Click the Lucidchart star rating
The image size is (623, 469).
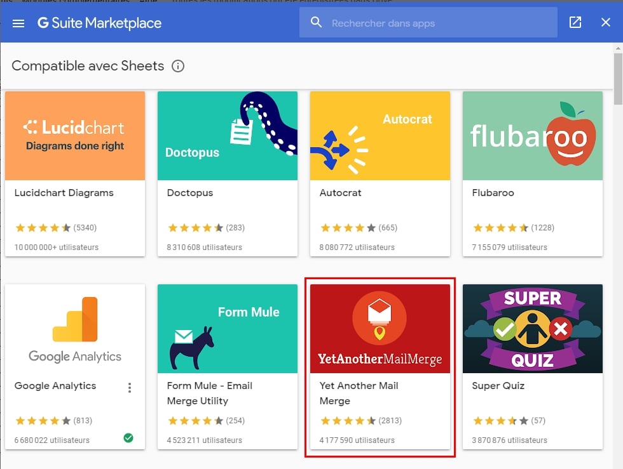coord(43,228)
